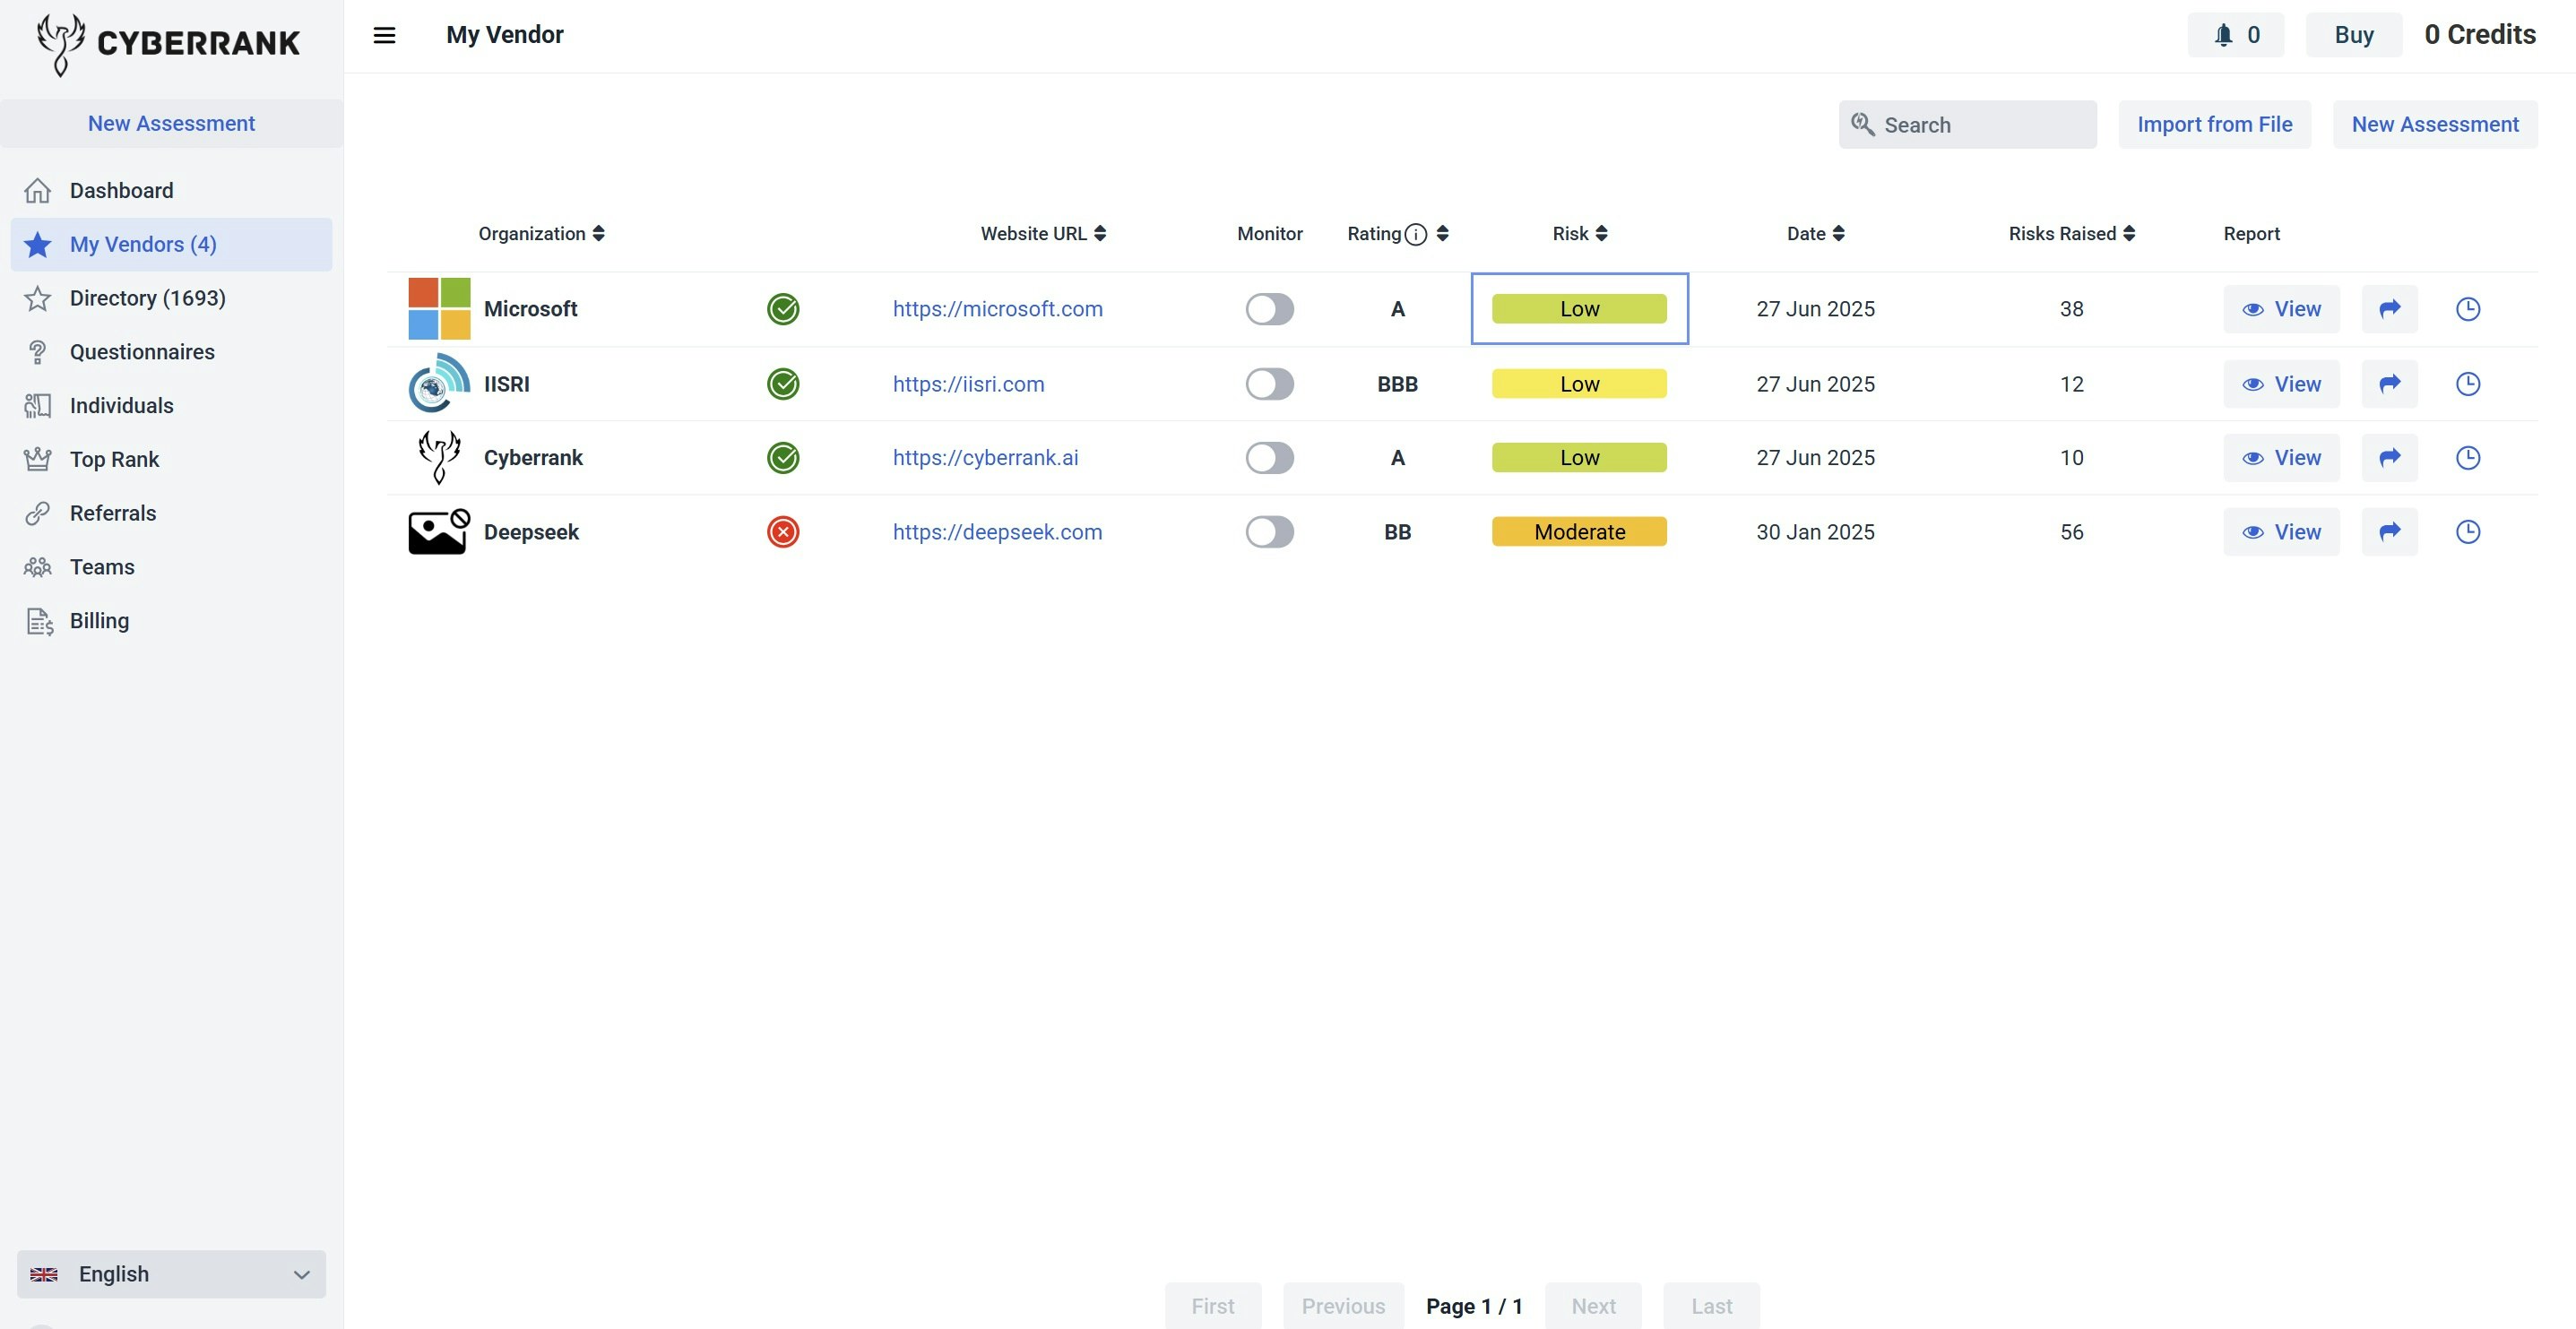The image size is (2576, 1329).
Task: Click the Cyberrank logo in sidebar header
Action: [168, 43]
